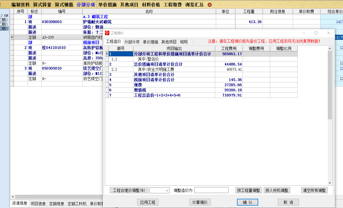Confirm with 确认 button
Screen dimensions: 343x208
pyautogui.click(x=247, y=202)
